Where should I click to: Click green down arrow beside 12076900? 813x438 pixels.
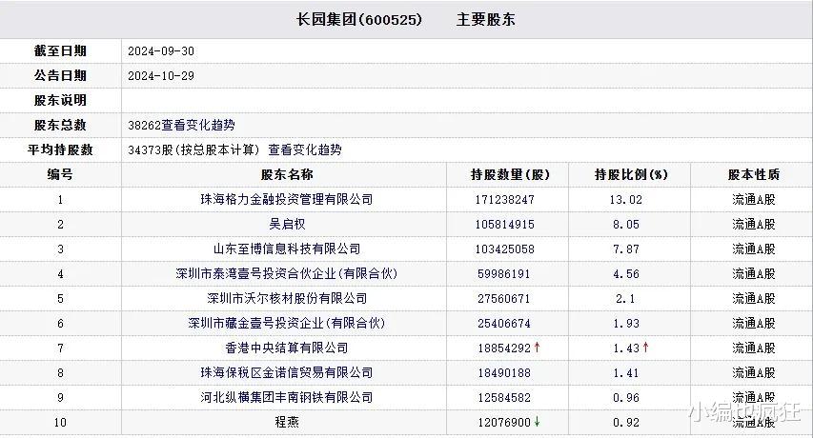coord(538,422)
